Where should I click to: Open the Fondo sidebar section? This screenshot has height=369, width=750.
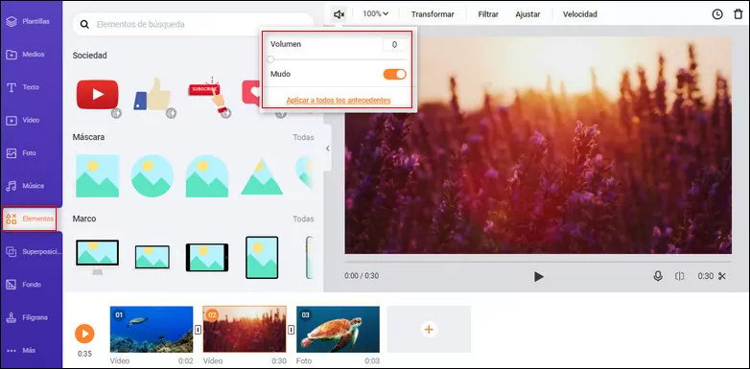pyautogui.click(x=24, y=285)
